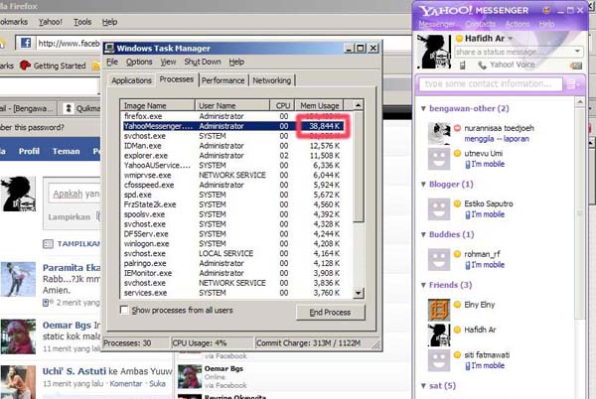Collapse the Friends contact group

423,285
